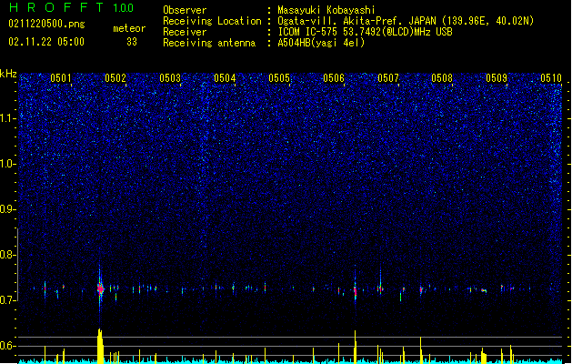The width and height of the screenshot is (572, 364).
Task: Click the tallest yellow intensity peak near 0502
Action: pyautogui.click(x=100, y=346)
